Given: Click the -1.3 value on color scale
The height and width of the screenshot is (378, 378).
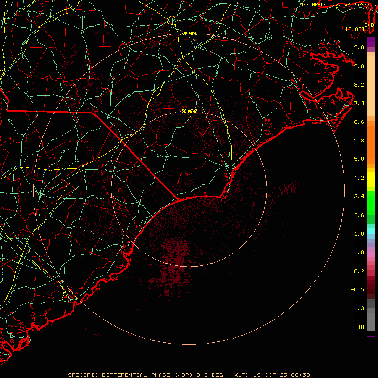Looking at the screenshot, I should [x=357, y=308].
